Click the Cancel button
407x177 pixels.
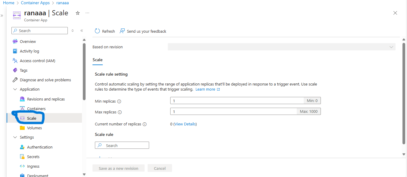[160, 168]
